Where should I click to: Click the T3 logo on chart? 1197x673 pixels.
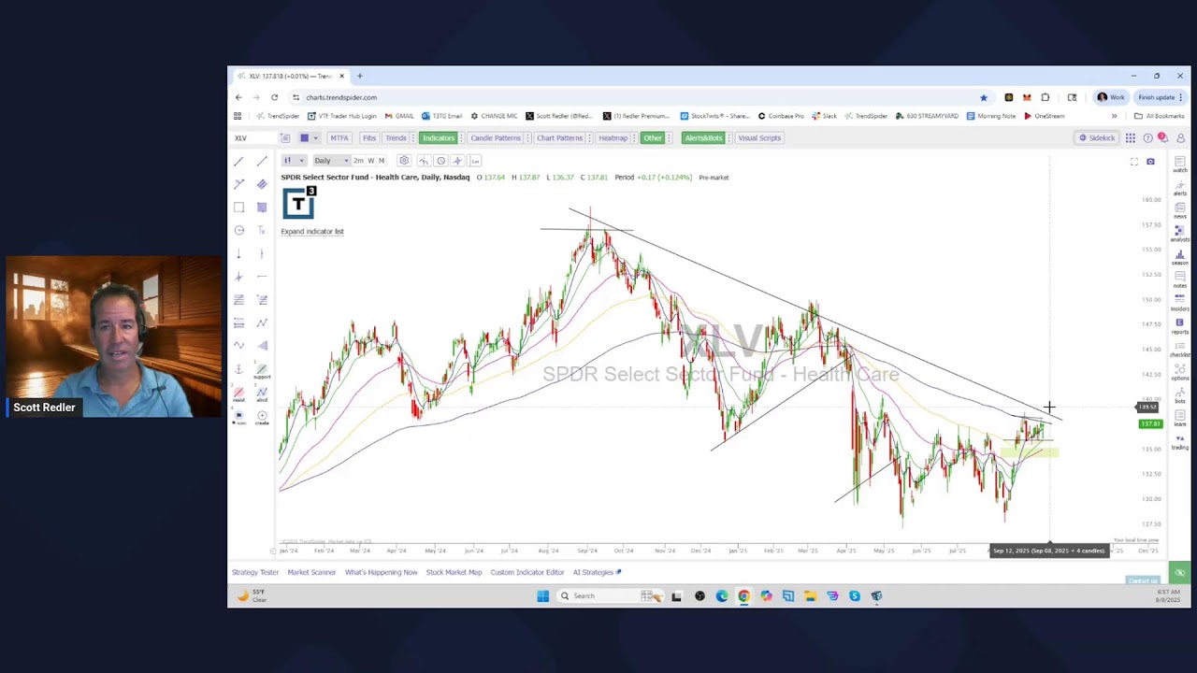click(x=299, y=202)
